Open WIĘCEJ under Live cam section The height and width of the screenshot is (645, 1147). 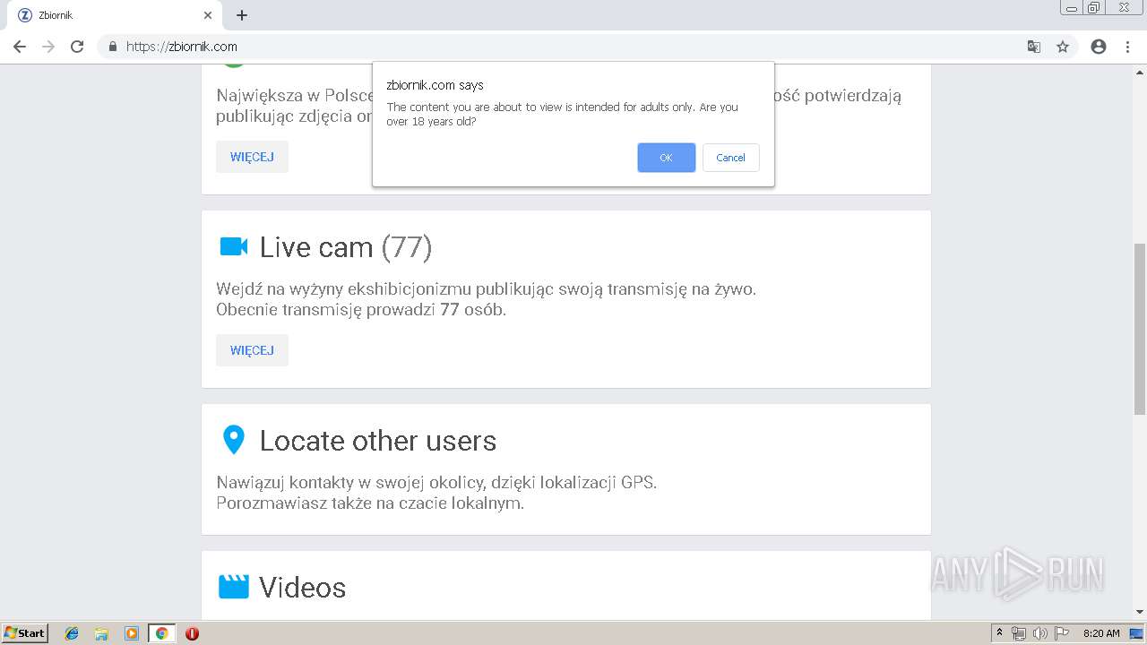pos(252,350)
